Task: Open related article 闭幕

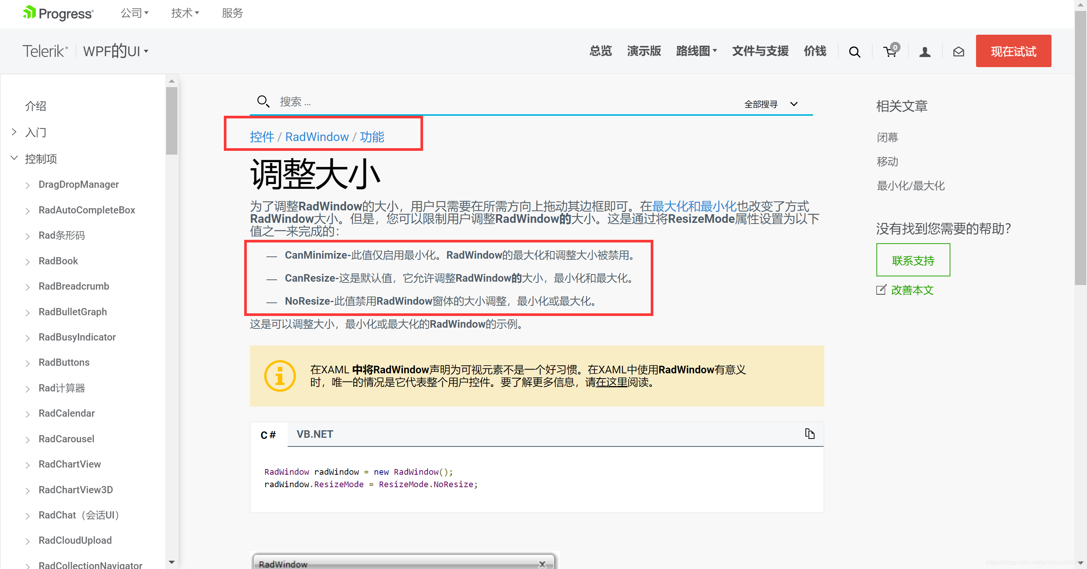Action: point(887,137)
